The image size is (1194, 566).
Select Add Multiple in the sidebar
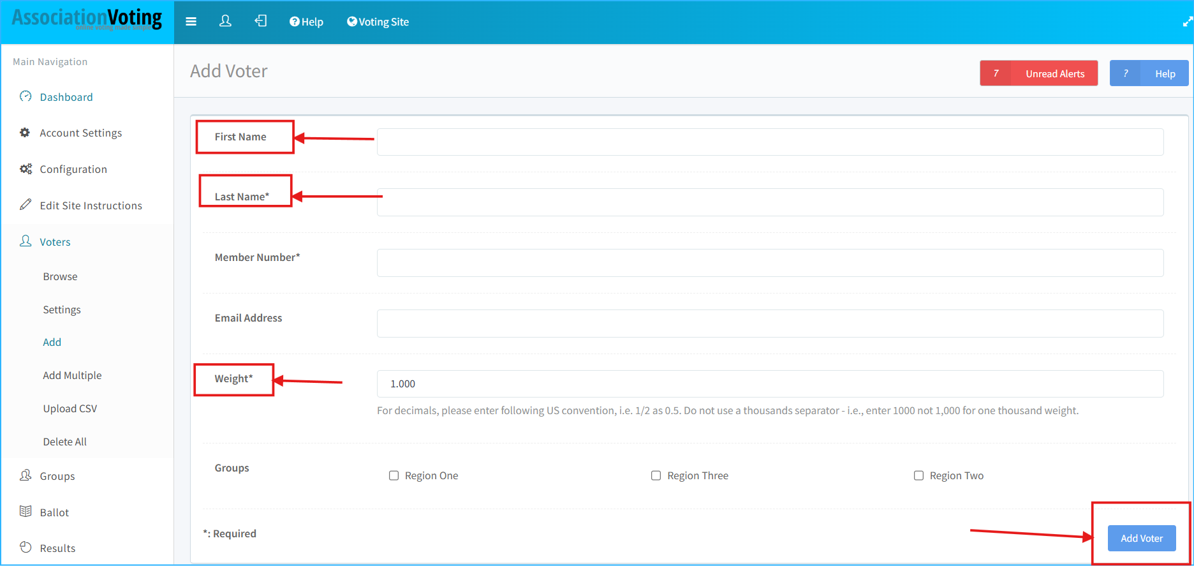pos(72,375)
